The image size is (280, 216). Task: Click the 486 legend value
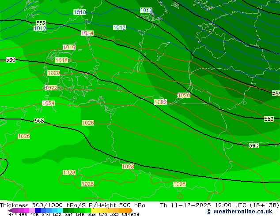(x=23, y=214)
